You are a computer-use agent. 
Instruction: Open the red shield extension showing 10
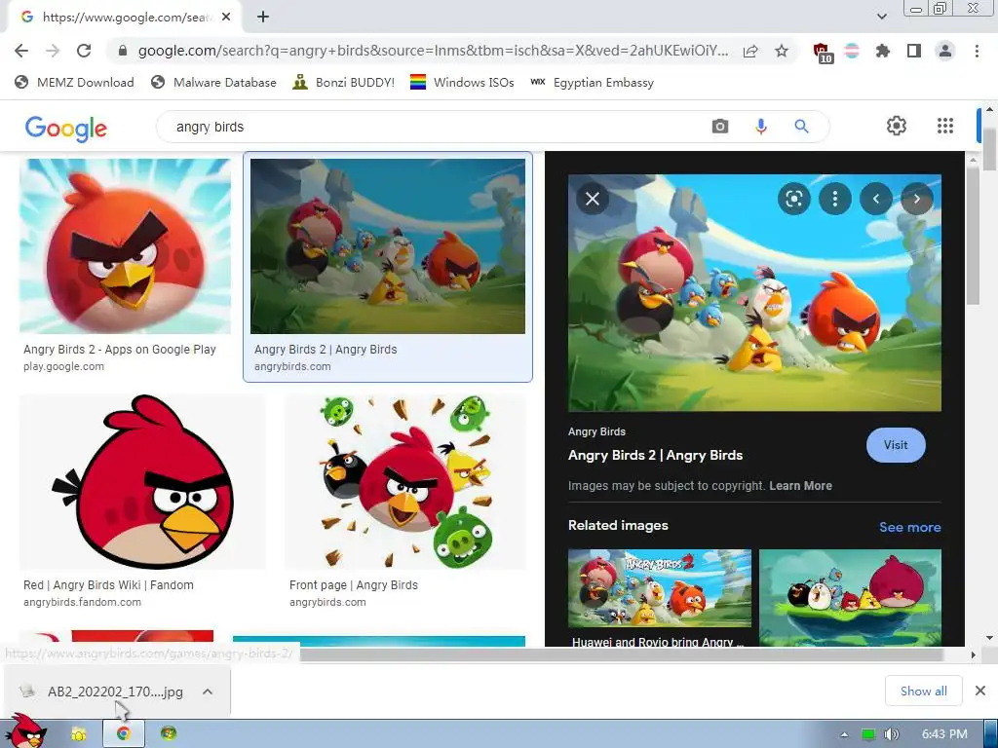(823, 53)
